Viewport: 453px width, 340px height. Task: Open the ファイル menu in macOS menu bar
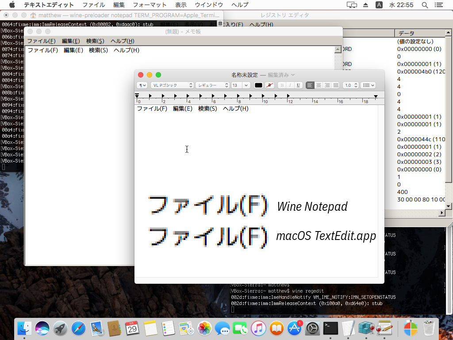[x=94, y=4]
